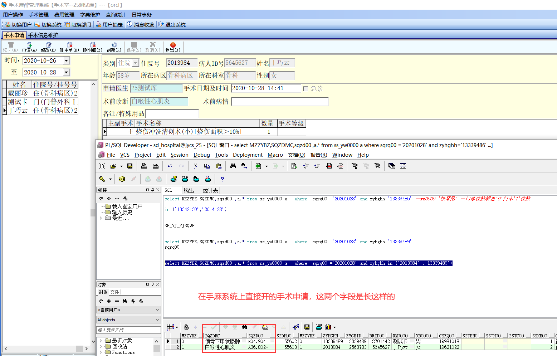Open the 费用管理 menu
Screen dimensions: 557x356
(64, 15)
